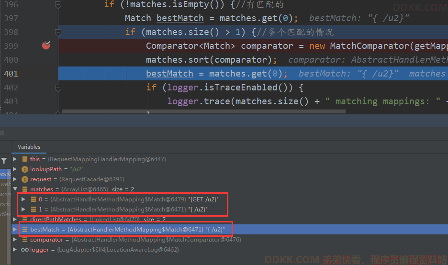The height and width of the screenshot is (265, 448).
Task: Click line number 401 in gutter
Action: coord(11,74)
